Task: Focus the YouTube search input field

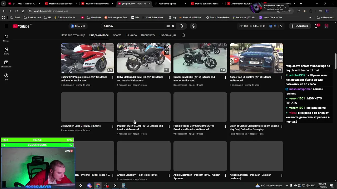Action: coord(134,26)
